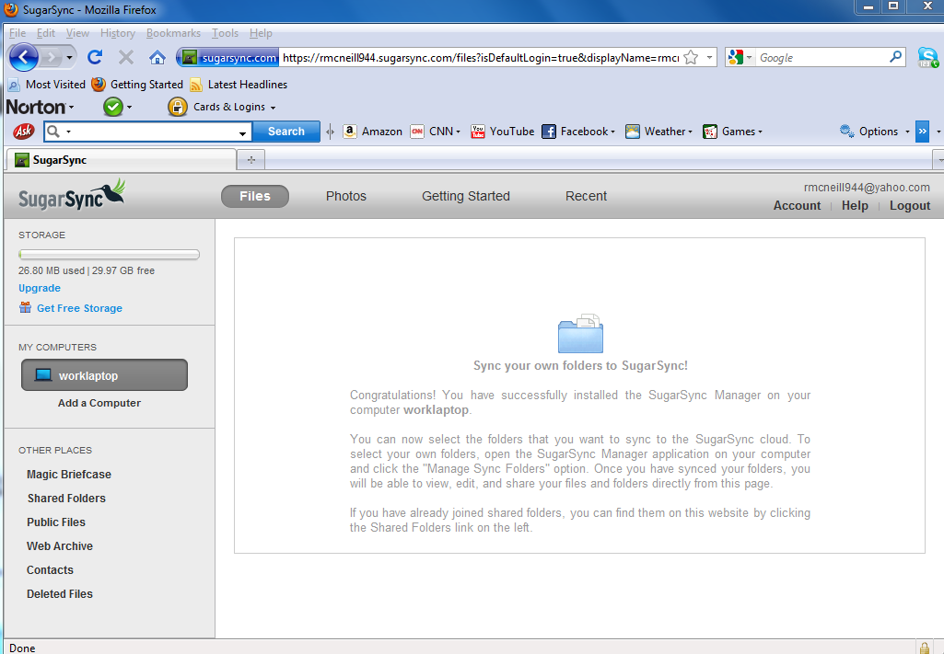Click the Norton green checkmark icon
Screen dimensions: 944x654
click(113, 107)
